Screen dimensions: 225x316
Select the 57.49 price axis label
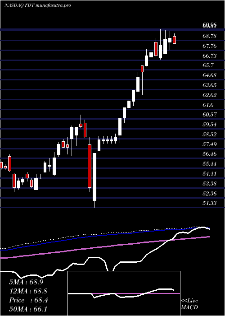pos(210,144)
